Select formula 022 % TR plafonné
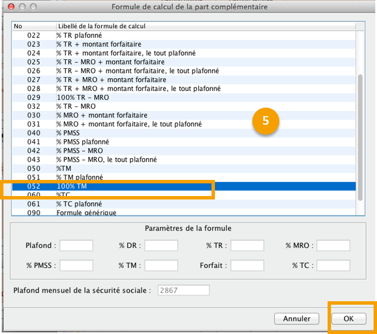The height and width of the screenshot is (334, 377). coord(172,36)
